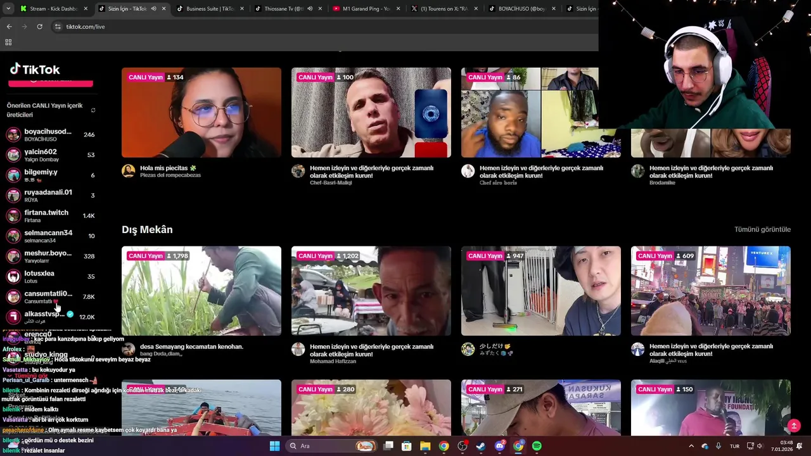Image resolution: width=811 pixels, height=456 pixels.
Task: Expand the Tümünü gör list link
Action: pos(30,376)
